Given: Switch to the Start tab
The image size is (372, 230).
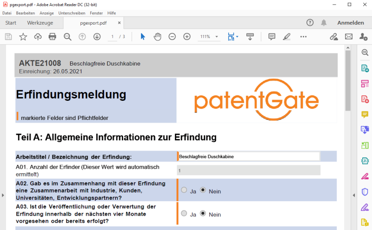Looking at the screenshot, I should pos(11,23).
